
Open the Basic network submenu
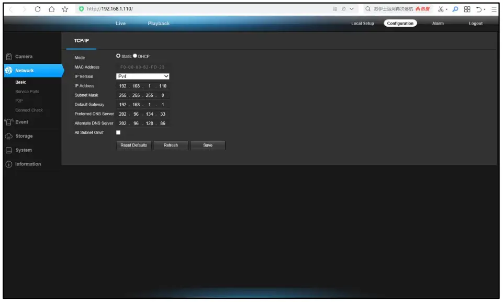[x=20, y=82]
